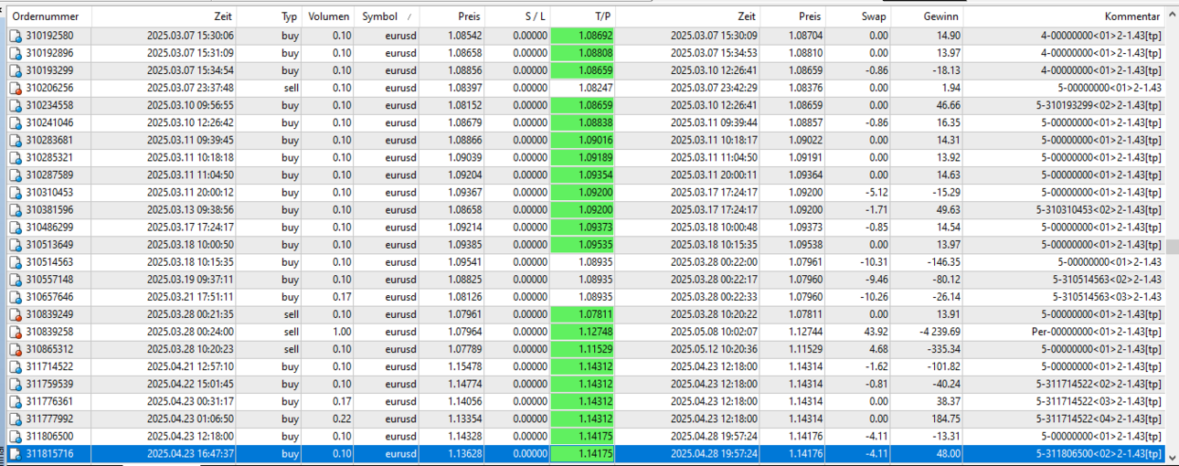The width and height of the screenshot is (1179, 466).
Task: Click the order icon for 310514563
Action: [x=16, y=261]
